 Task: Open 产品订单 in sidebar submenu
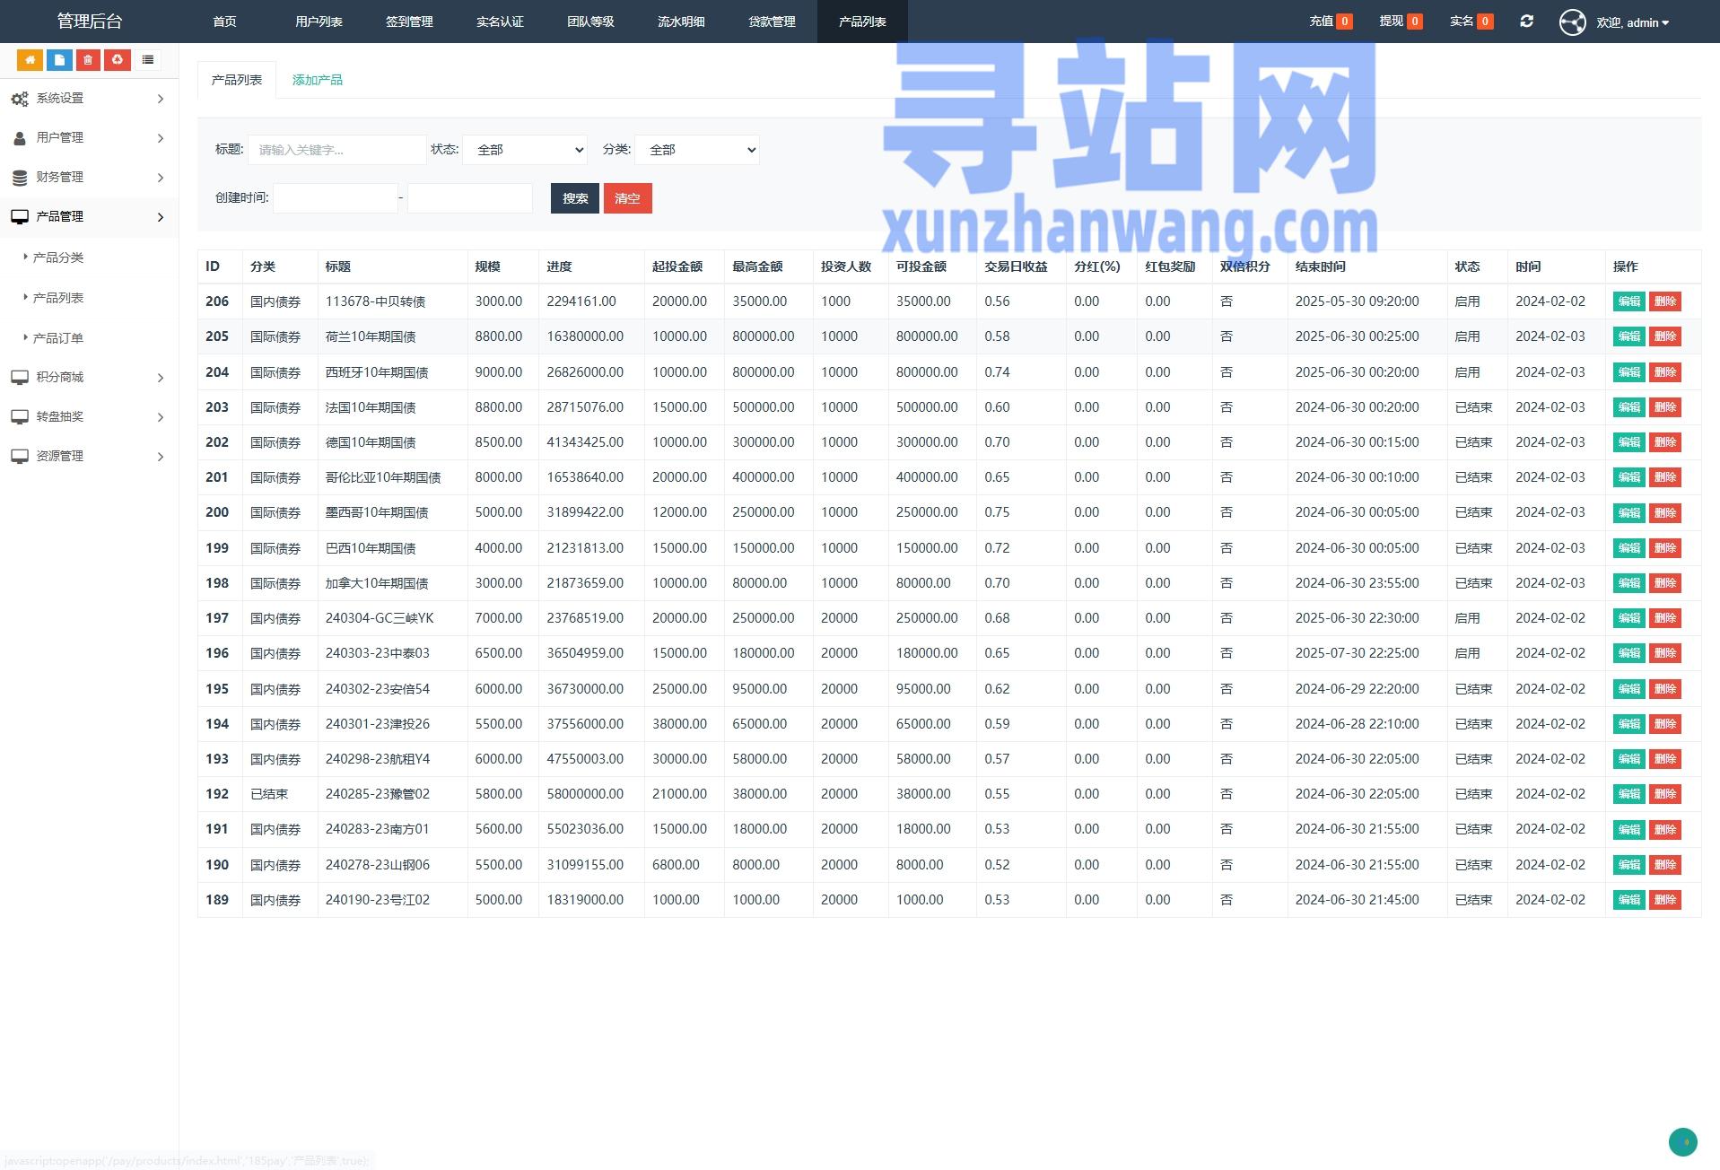[x=58, y=338]
